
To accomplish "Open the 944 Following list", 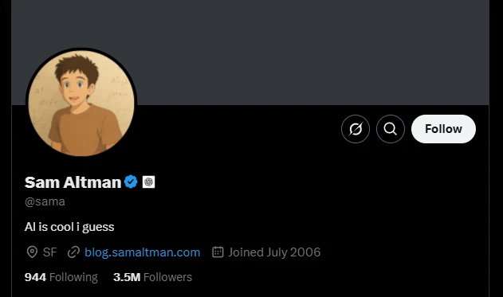I will pos(61,277).
